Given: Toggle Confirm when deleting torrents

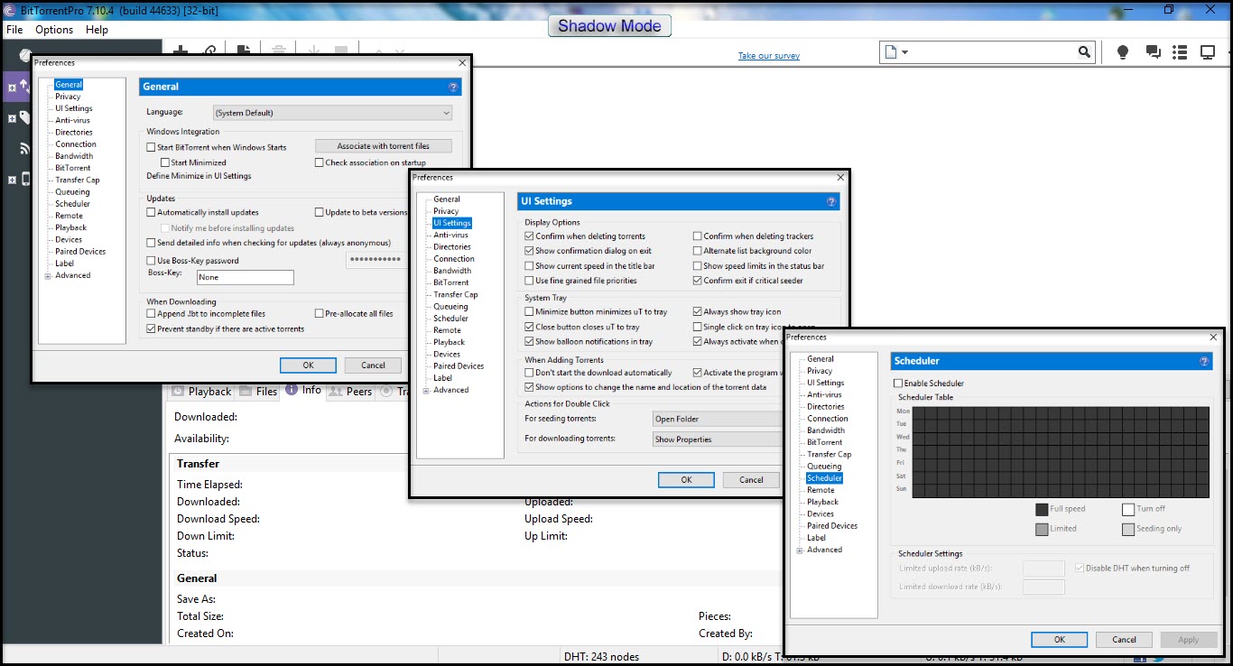Looking at the screenshot, I should (x=530, y=236).
